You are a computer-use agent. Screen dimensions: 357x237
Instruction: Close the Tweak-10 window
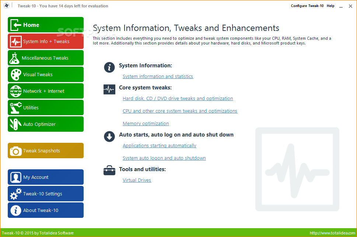pos(350,6)
